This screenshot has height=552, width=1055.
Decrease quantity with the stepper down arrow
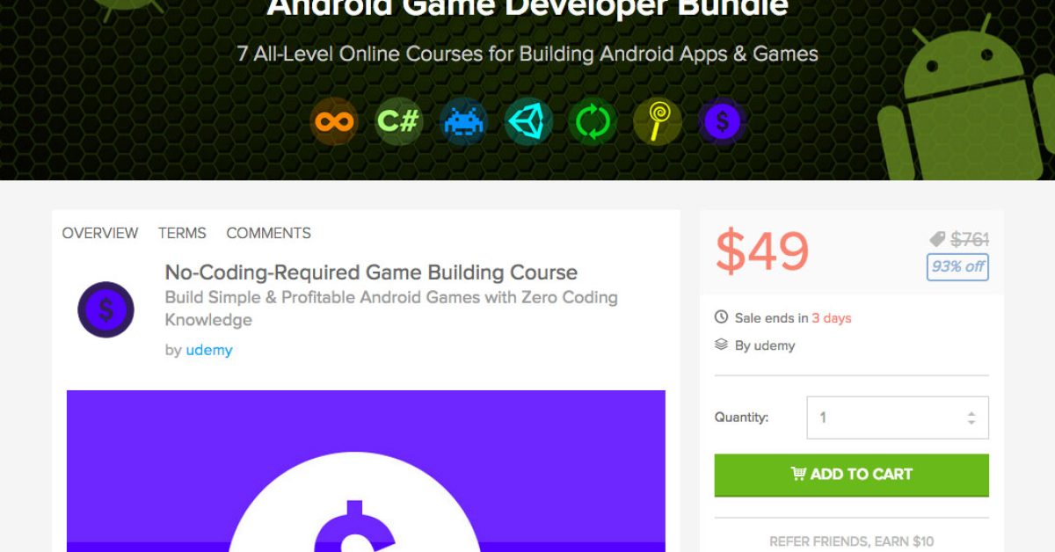click(971, 423)
